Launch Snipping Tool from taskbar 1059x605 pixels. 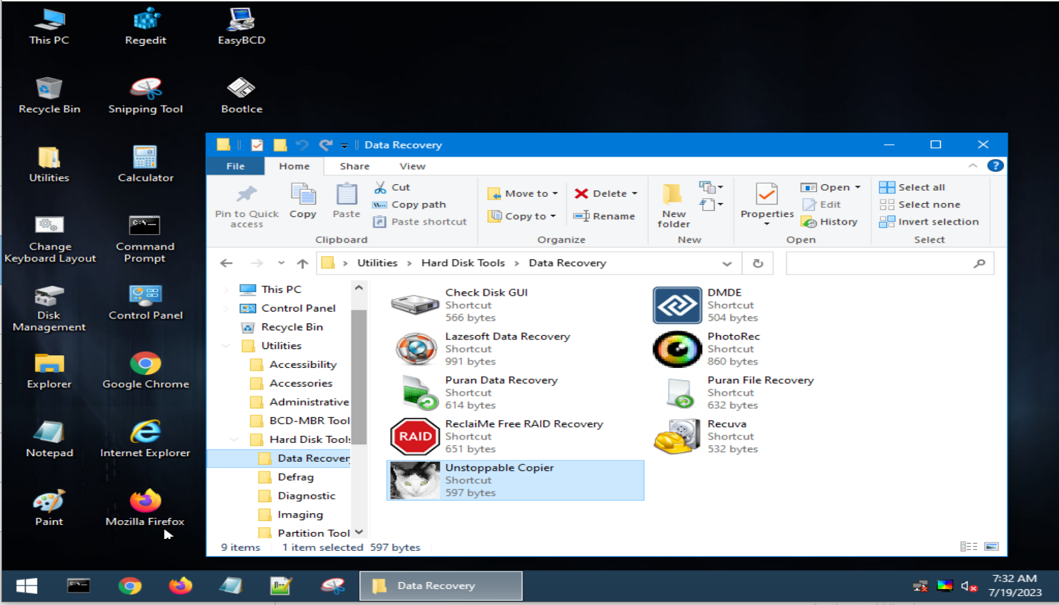[x=333, y=586]
